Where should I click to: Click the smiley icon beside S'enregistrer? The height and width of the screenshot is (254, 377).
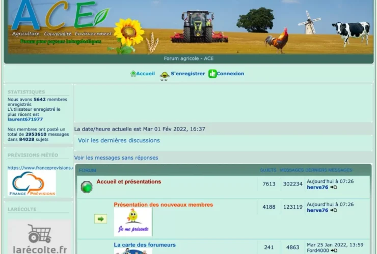pyautogui.click(x=165, y=76)
